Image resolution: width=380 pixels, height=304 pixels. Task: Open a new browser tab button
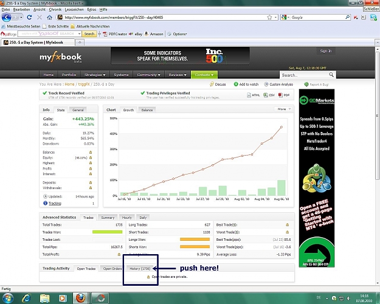tap(80, 43)
